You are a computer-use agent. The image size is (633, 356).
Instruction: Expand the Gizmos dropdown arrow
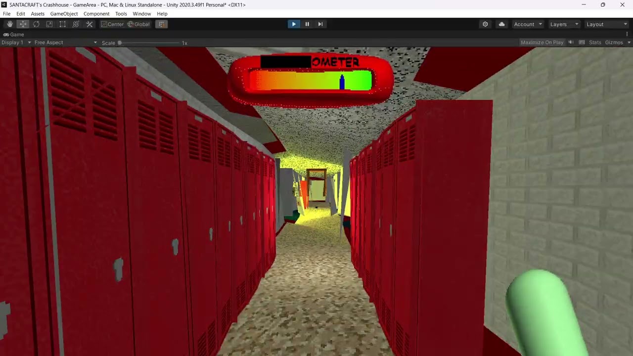(x=628, y=43)
